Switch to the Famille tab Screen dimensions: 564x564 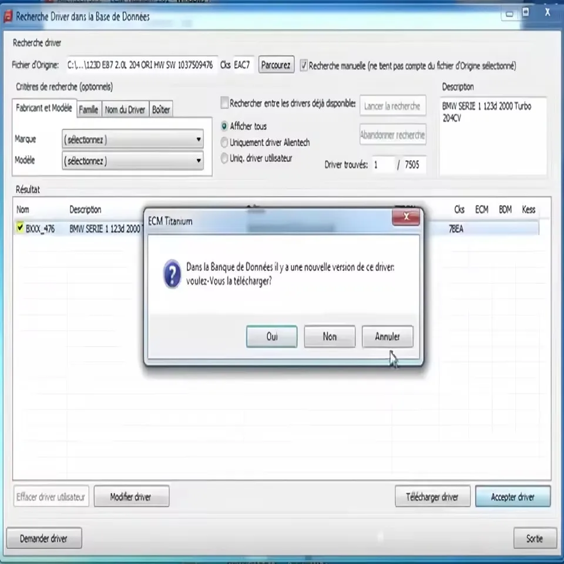tap(89, 109)
